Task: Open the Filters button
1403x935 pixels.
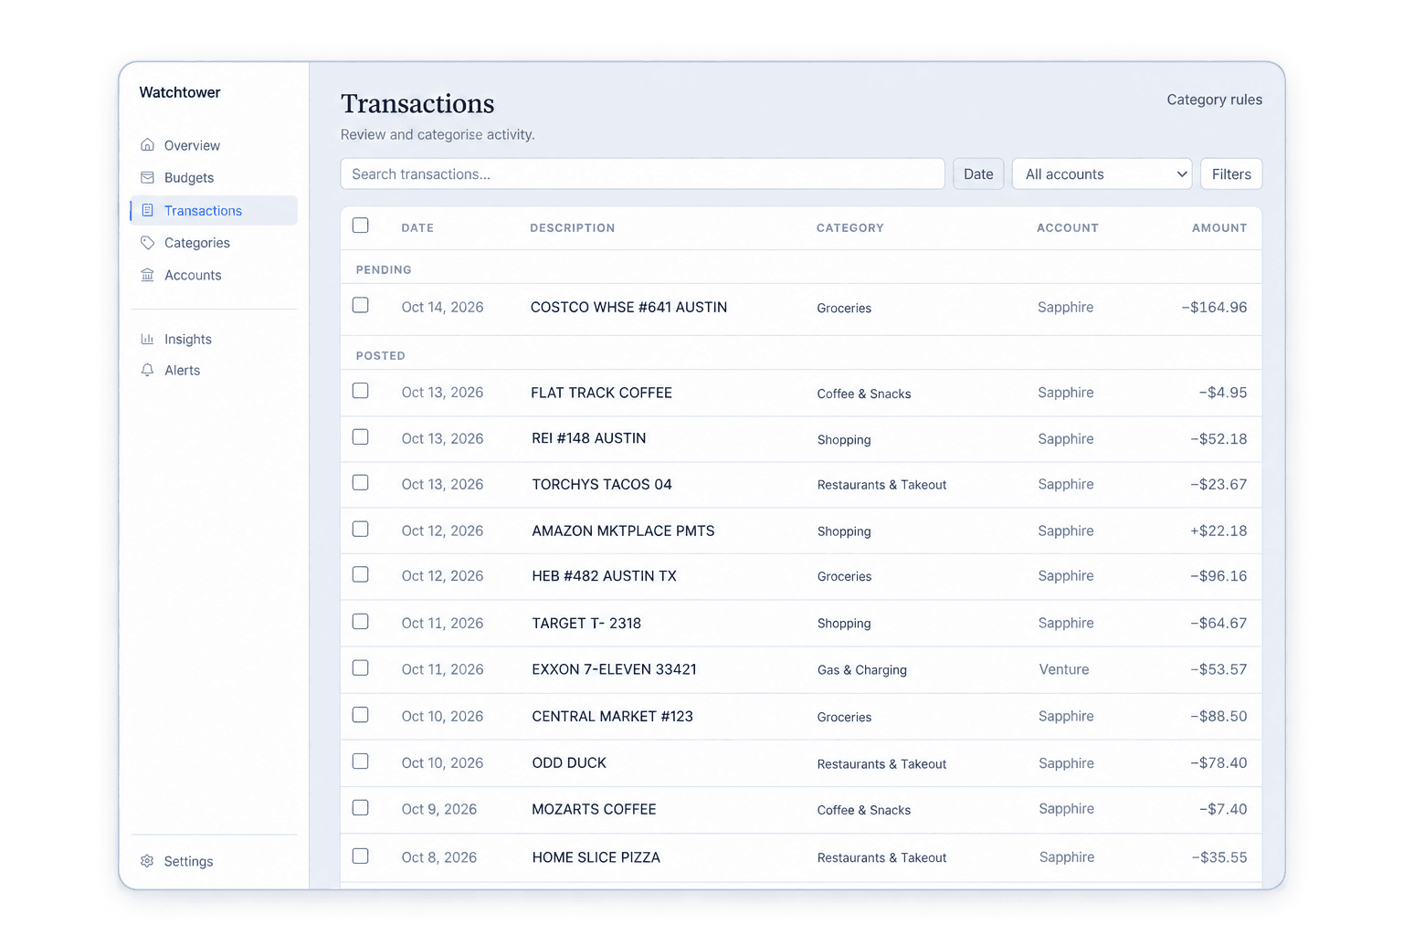Action: 1231,174
